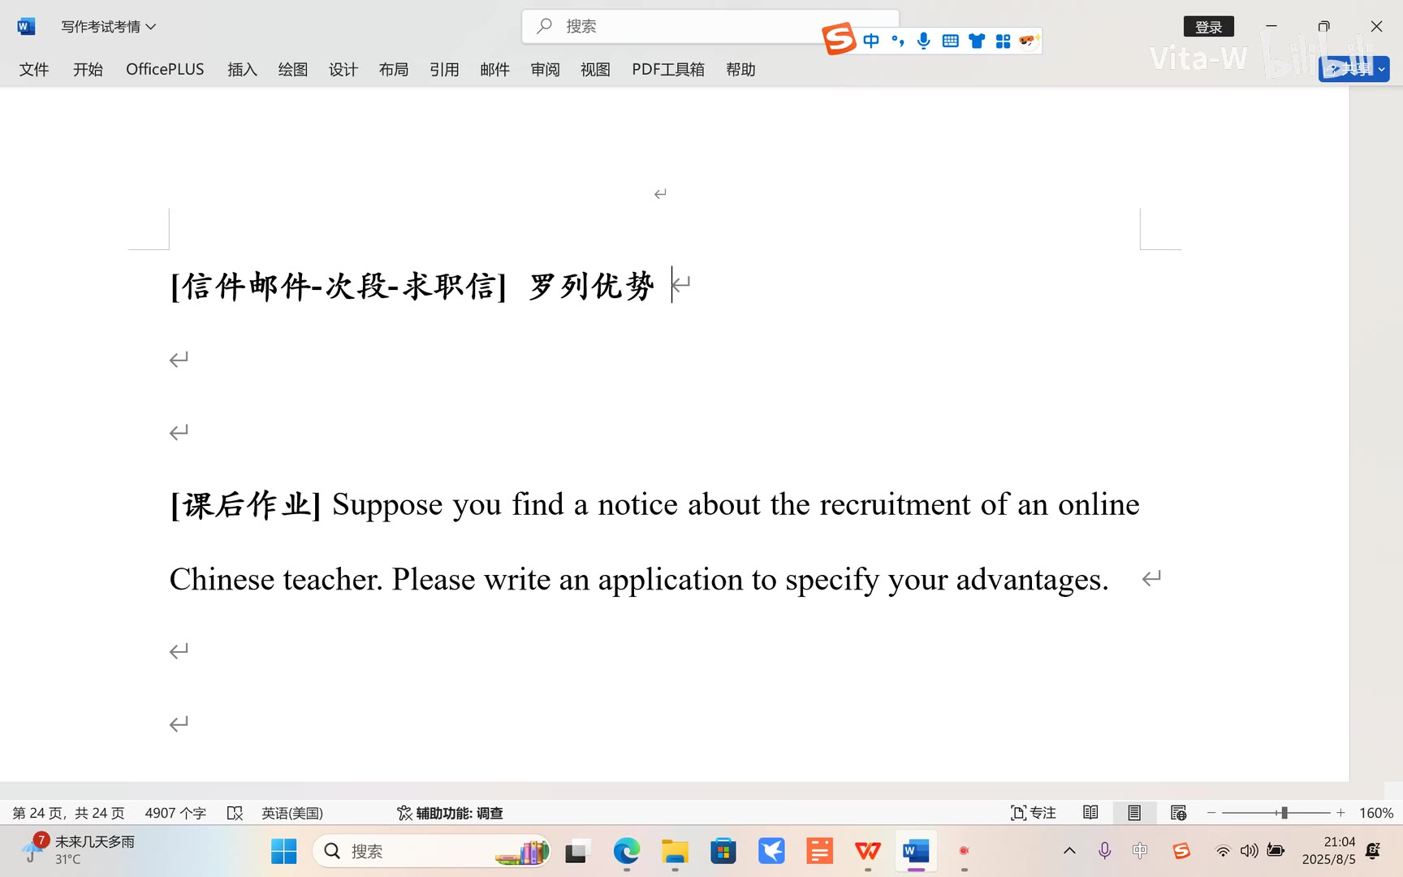Screen dimensions: 1403x877
Task: Open the 插入 (Insert) ribbon tab
Action: (242, 70)
